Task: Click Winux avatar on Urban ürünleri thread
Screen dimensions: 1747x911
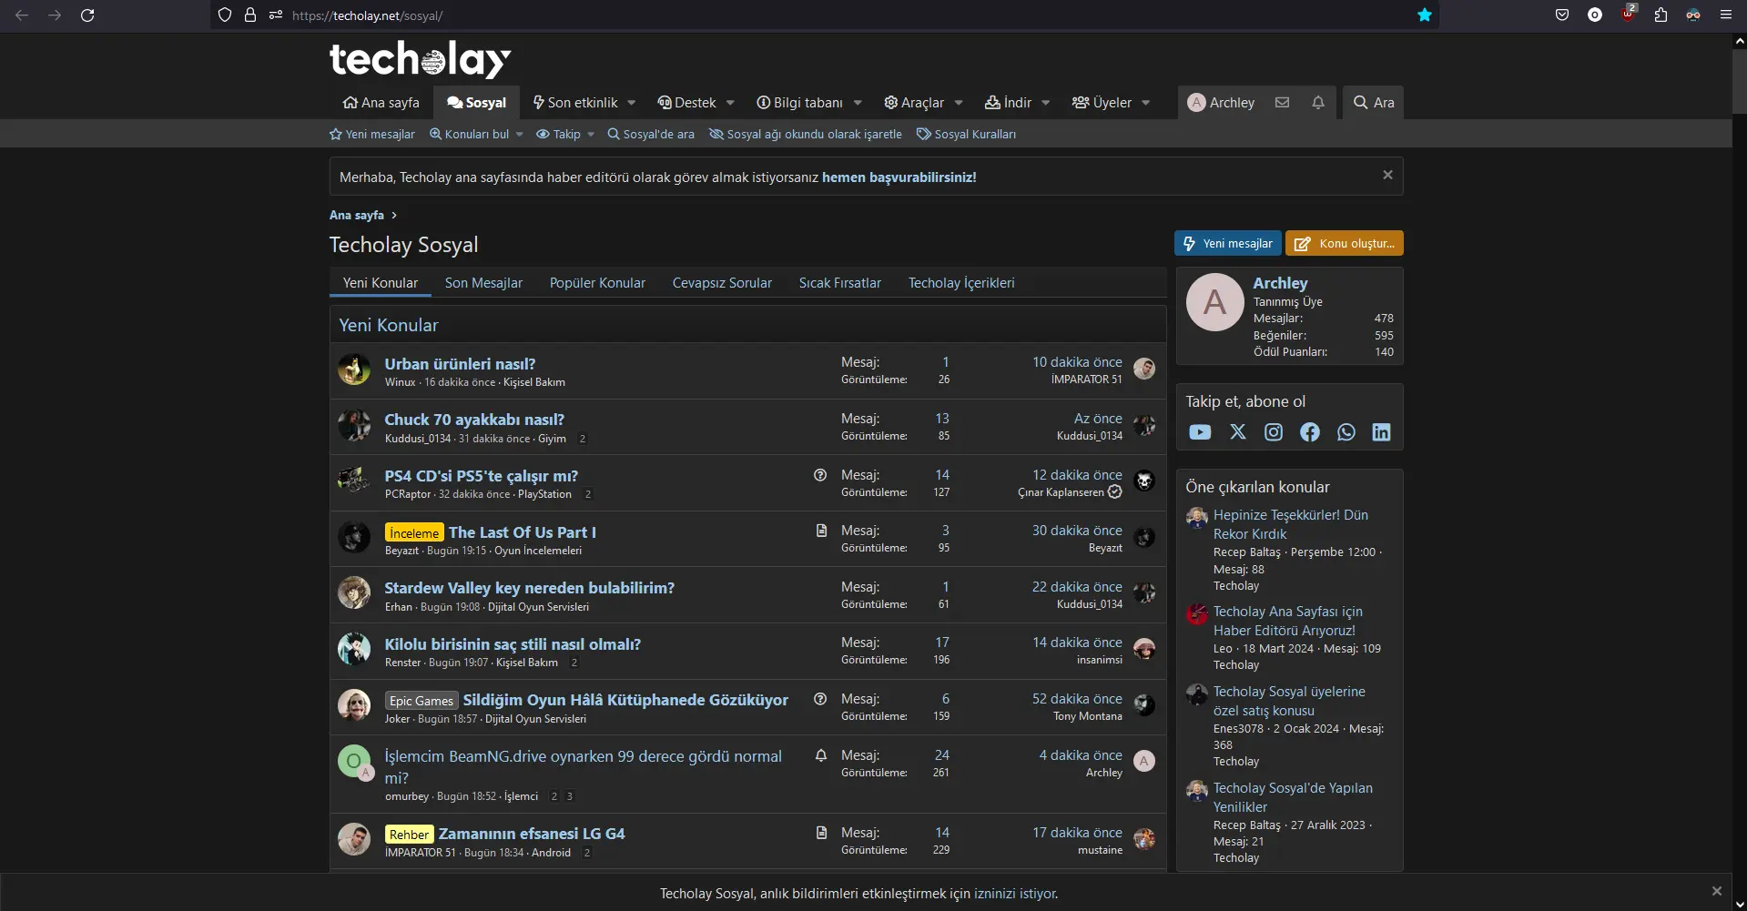Action: coord(354,369)
